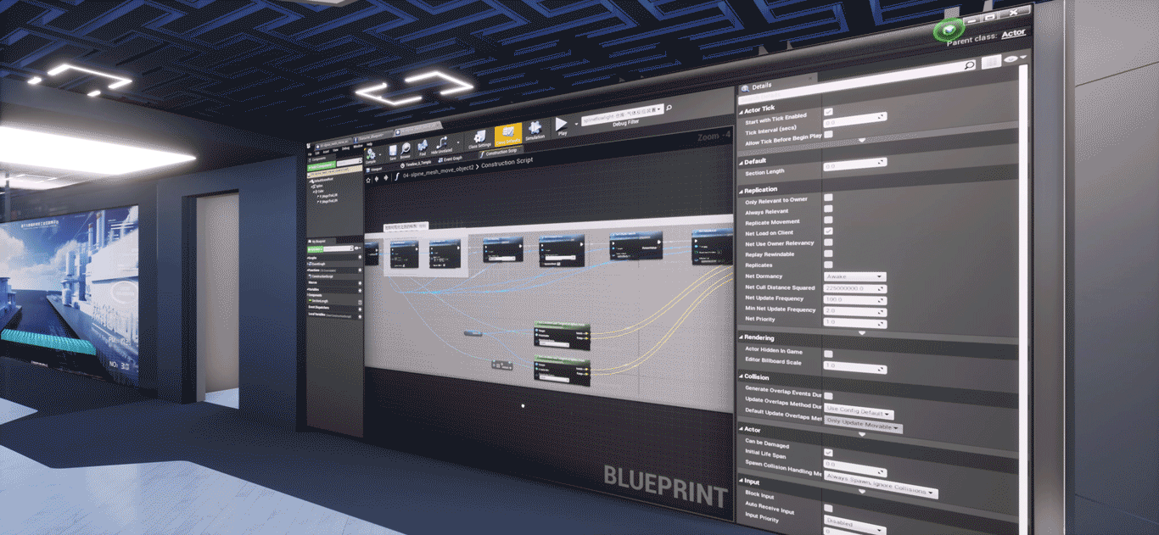Toggle Net Load on Client checkbox
Screen dimensions: 1159x535
click(828, 231)
